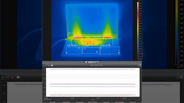This screenshot has width=184, height=103.
Task: Click the leftmost blue legend swatch under the graph
Action: (52, 100)
